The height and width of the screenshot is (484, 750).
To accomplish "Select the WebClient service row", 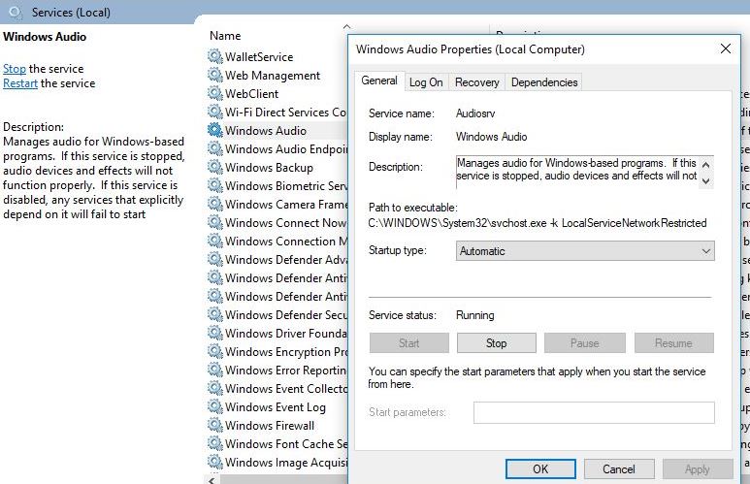I will 277,94.
